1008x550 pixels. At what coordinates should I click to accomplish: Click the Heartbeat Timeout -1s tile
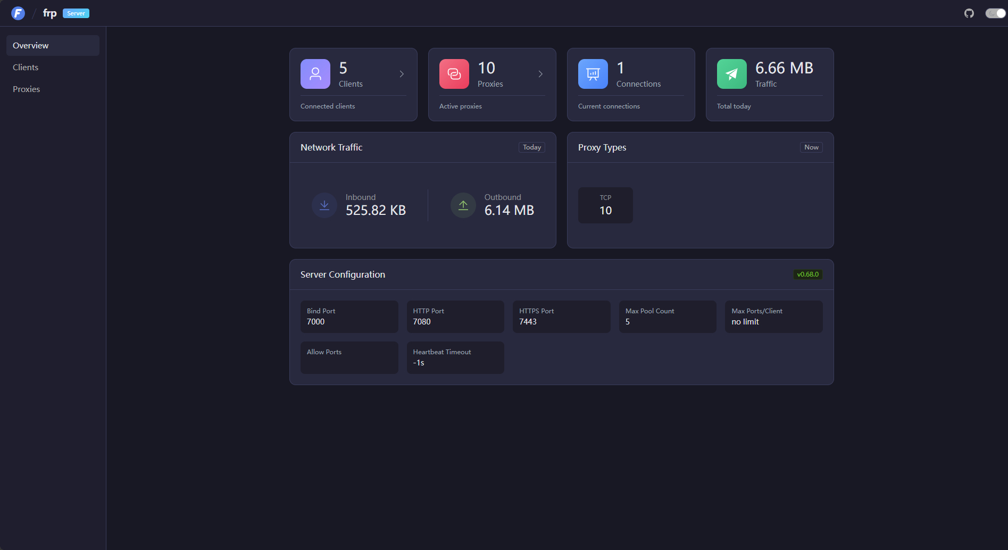pos(455,357)
